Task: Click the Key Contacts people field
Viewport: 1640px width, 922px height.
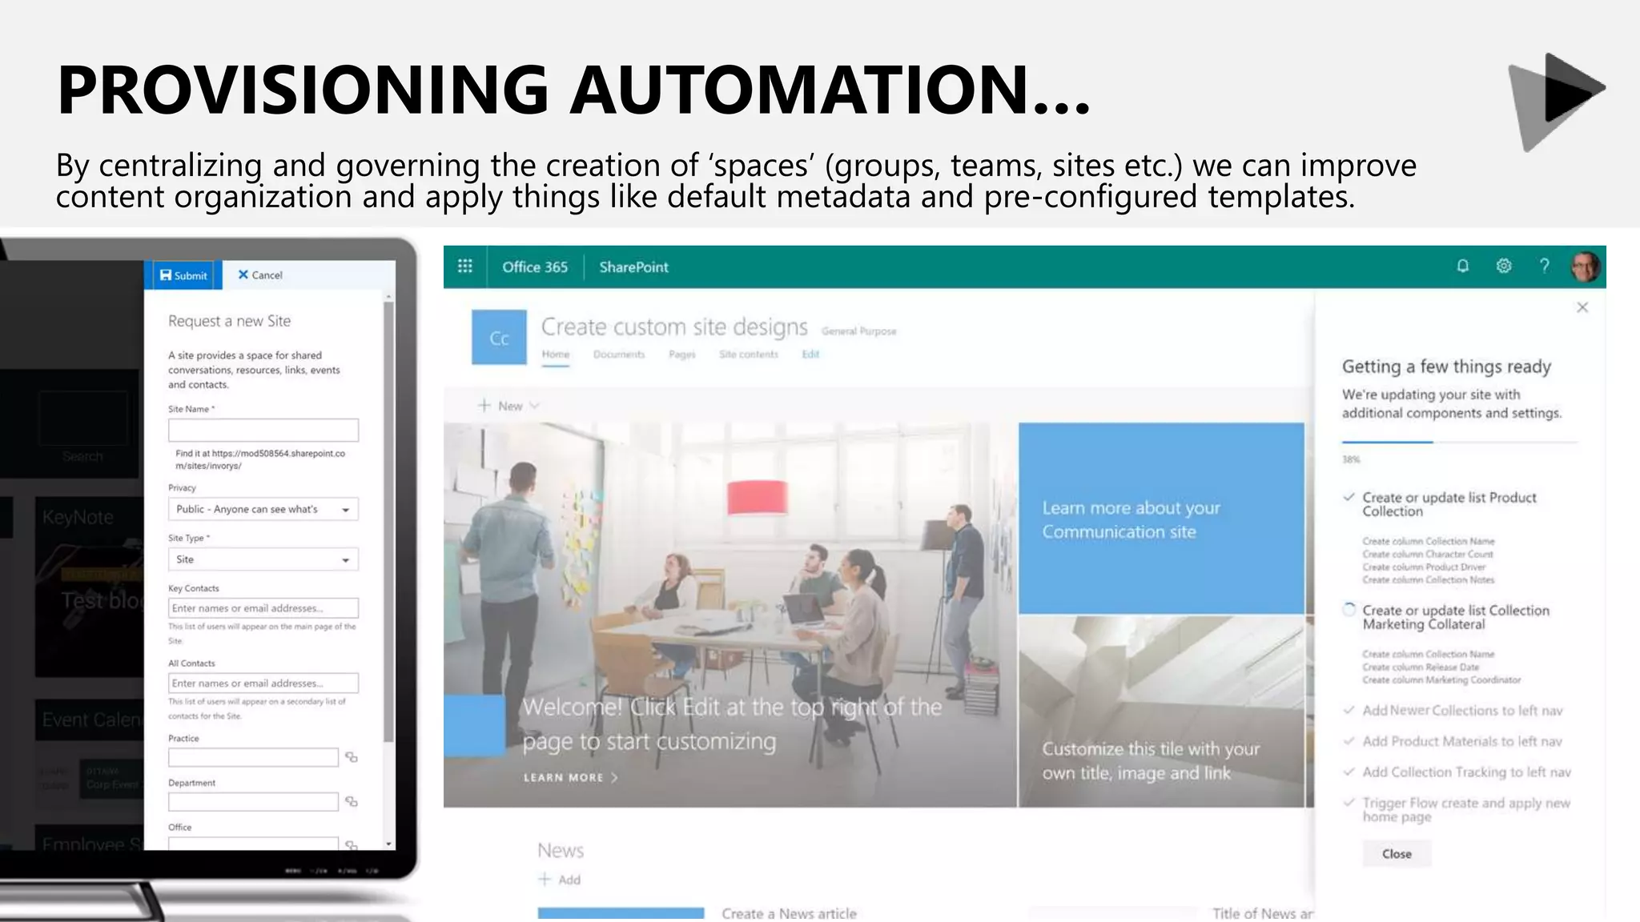Action: [263, 608]
